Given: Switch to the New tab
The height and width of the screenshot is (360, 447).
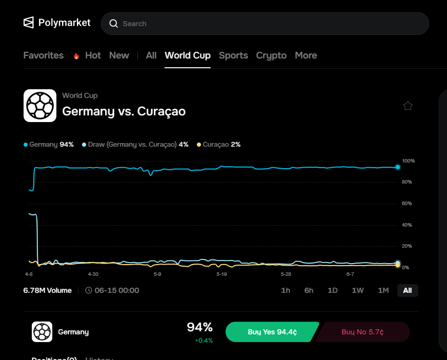Looking at the screenshot, I should pos(119,55).
